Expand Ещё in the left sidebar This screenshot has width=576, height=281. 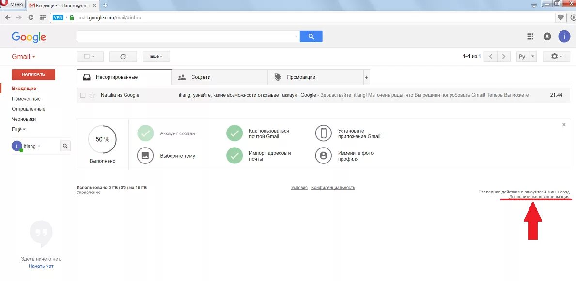tap(19, 130)
